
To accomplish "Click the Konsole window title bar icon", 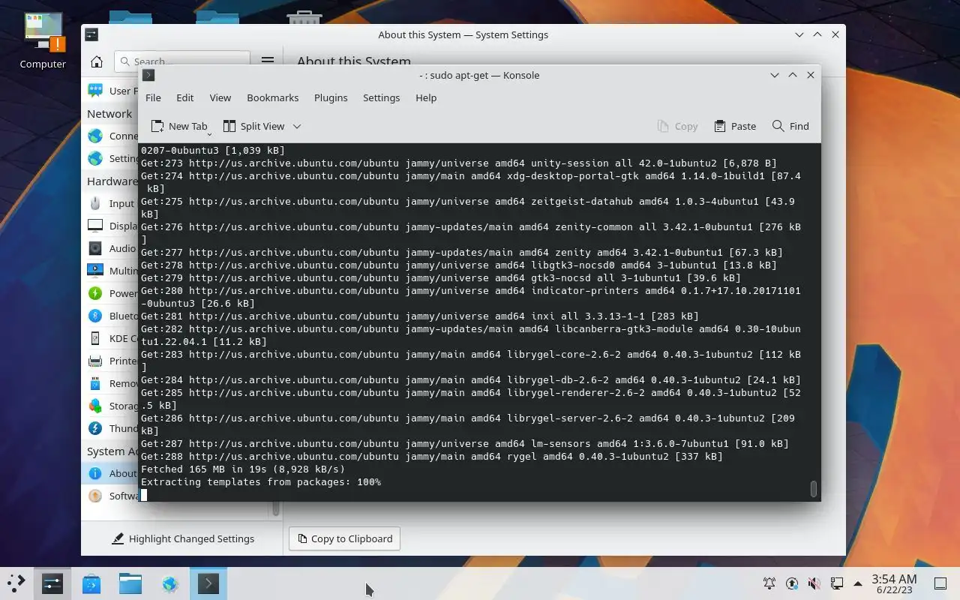I will click(148, 75).
